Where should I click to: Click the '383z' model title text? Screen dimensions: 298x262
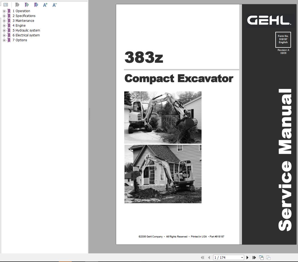tap(144, 57)
